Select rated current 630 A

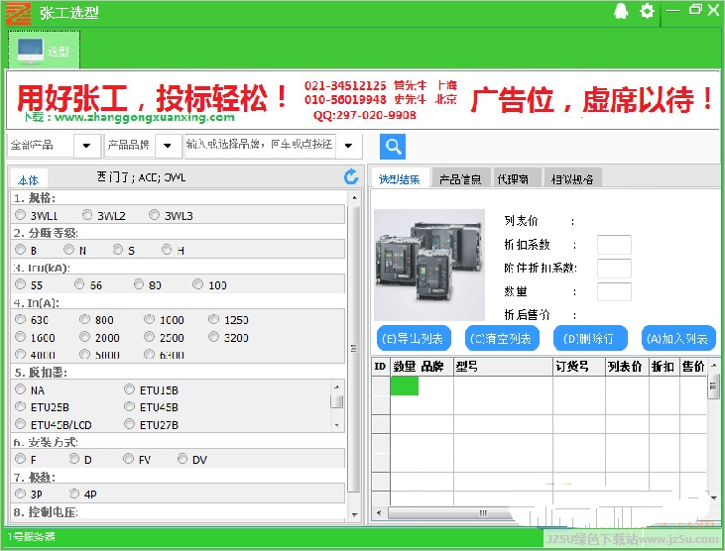[21, 319]
